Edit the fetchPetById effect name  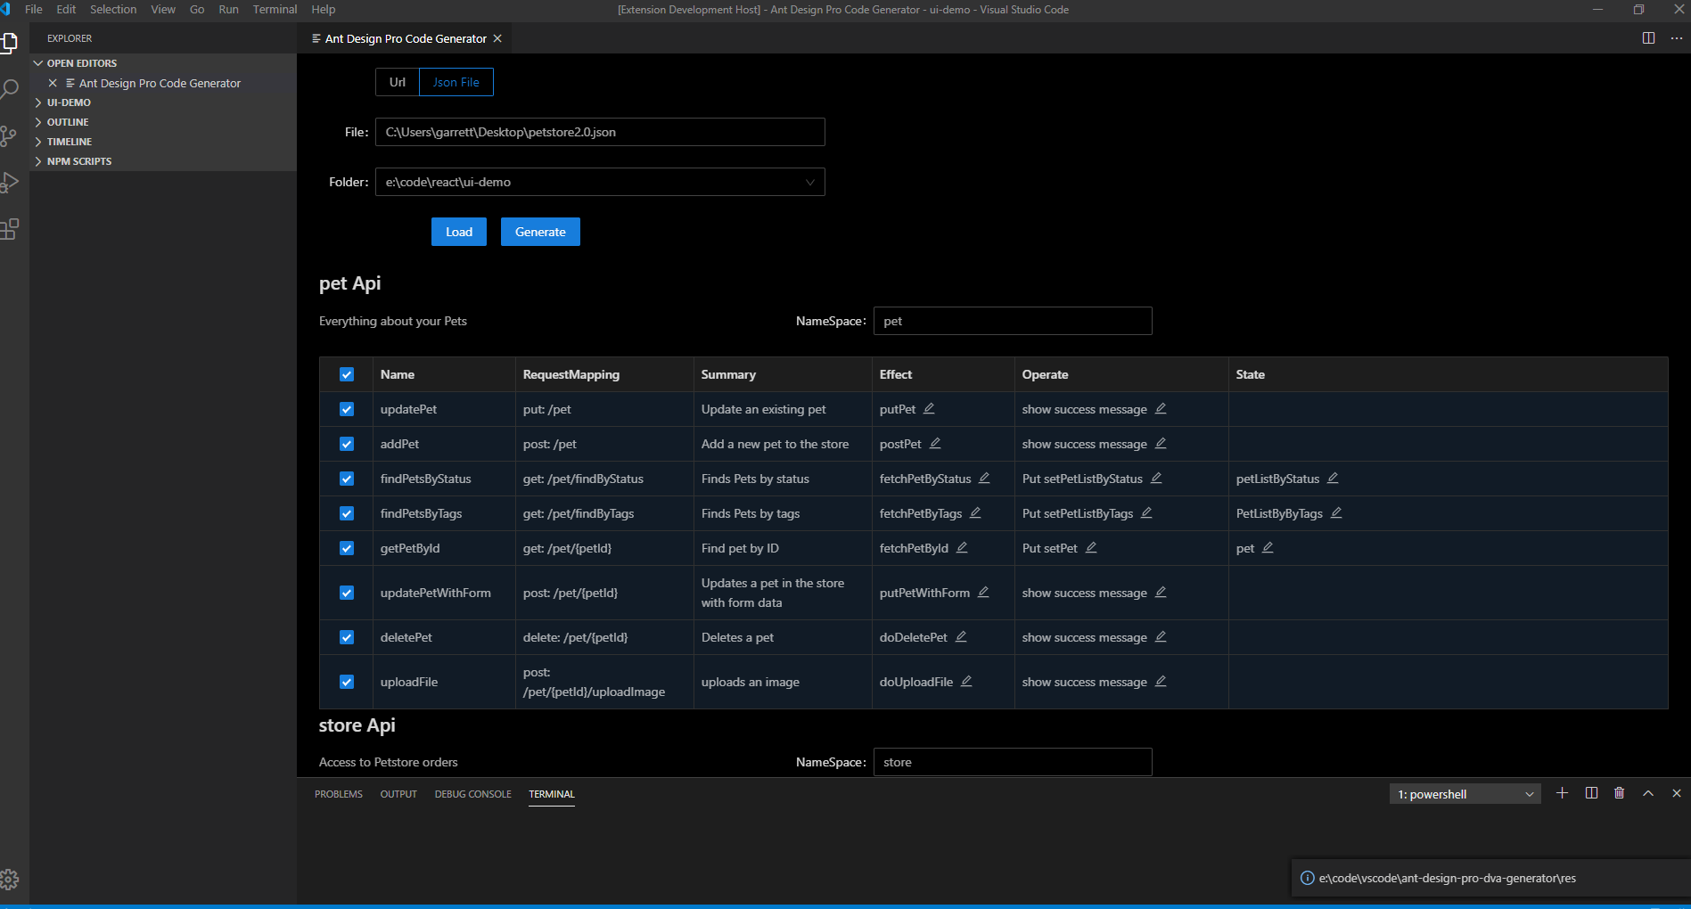(x=962, y=547)
